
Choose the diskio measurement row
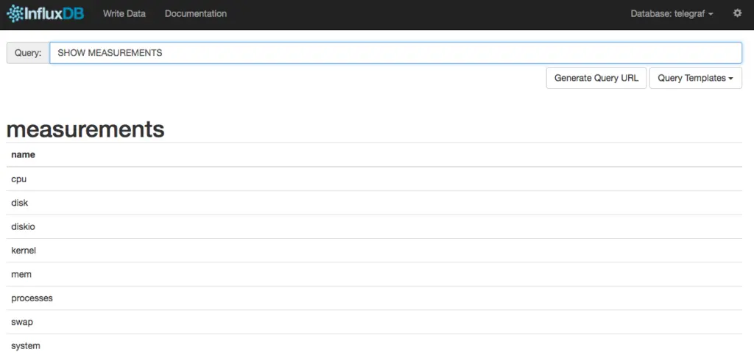(x=23, y=226)
